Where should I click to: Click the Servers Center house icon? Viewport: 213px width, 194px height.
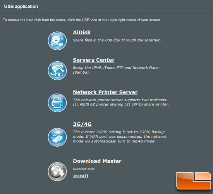click(57, 71)
